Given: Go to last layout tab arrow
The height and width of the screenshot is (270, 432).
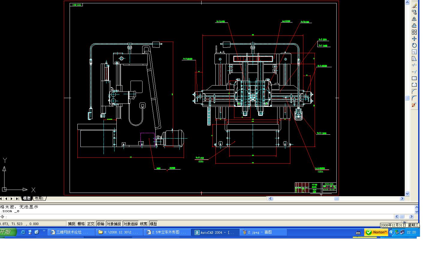Looking at the screenshot, I should coord(17,199).
